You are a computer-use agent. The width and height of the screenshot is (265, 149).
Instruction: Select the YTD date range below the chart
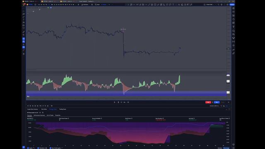pos(40,106)
